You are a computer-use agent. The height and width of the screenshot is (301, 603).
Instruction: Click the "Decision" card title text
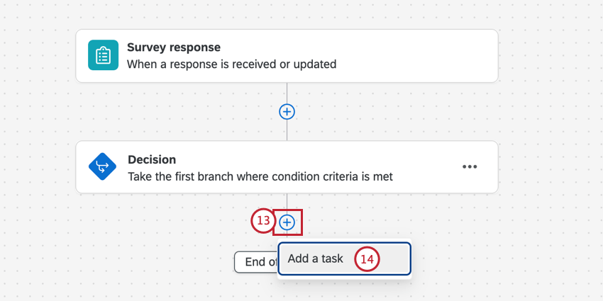click(x=152, y=159)
